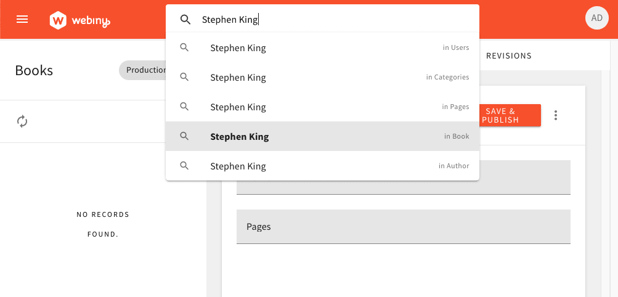Choose Stephen King in Pages suggestion
Viewport: 618px width, 297px height.
pos(238,107)
